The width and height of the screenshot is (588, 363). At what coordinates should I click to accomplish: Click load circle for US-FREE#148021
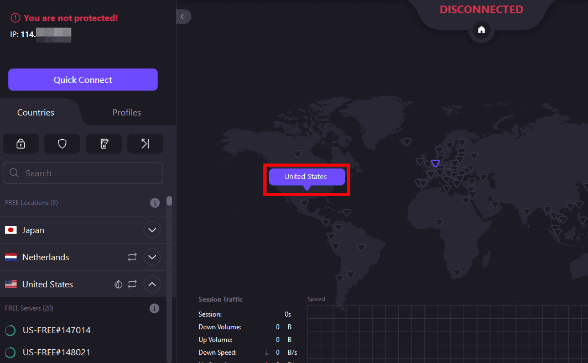tap(11, 353)
